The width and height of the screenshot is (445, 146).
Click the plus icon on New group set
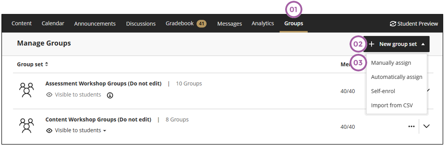click(x=372, y=44)
